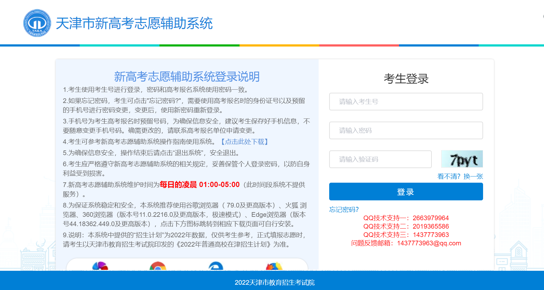544x290 pixels.
Task: Open the 360 browser download icon
Action: pyautogui.click(x=100, y=266)
